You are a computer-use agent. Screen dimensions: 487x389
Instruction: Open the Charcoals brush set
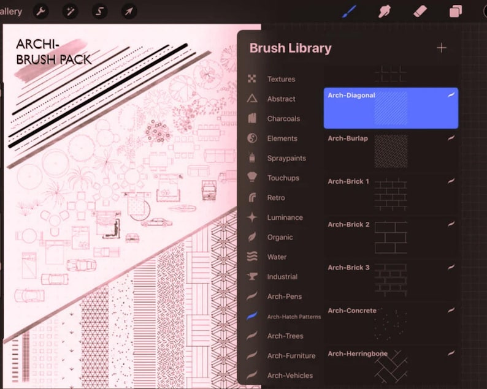(283, 119)
